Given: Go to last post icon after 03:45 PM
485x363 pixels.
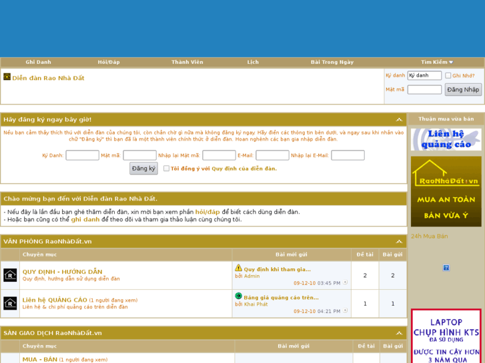Looking at the screenshot, I should [x=345, y=282].
